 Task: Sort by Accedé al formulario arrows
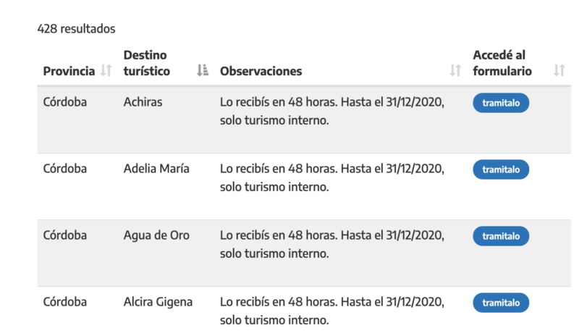pos(559,70)
